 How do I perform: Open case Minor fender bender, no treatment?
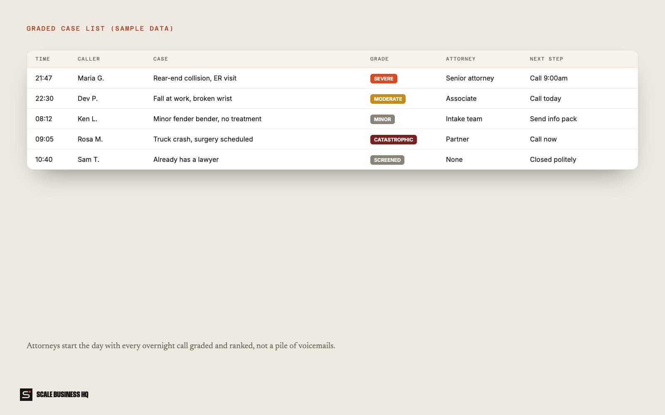tap(207, 119)
